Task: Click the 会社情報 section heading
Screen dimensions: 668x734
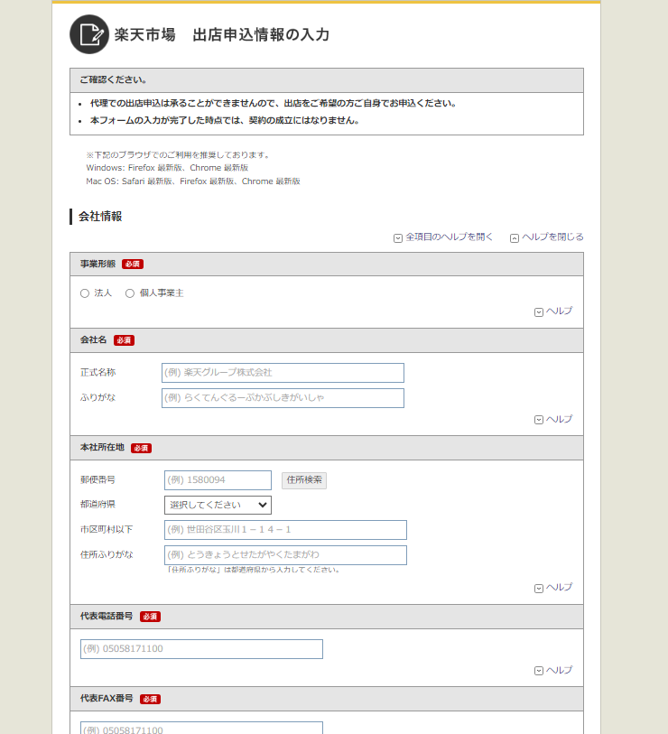Action: [x=100, y=217]
